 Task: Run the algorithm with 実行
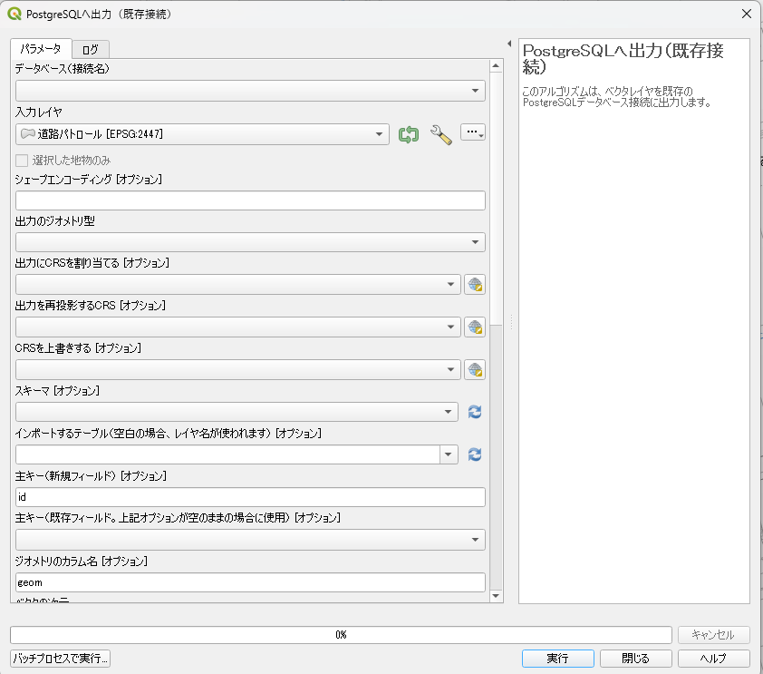tap(557, 658)
